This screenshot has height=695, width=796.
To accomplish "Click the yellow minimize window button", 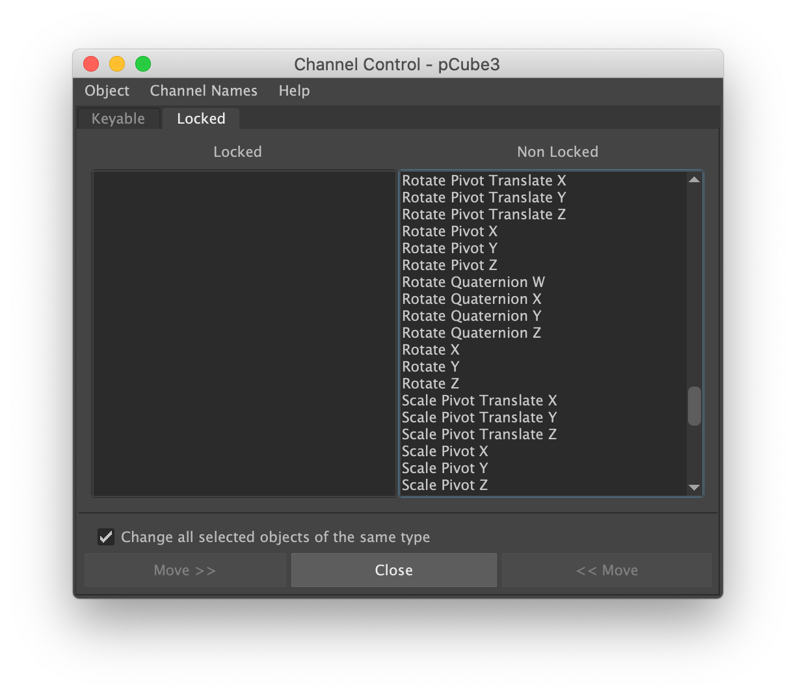I will coord(117,64).
